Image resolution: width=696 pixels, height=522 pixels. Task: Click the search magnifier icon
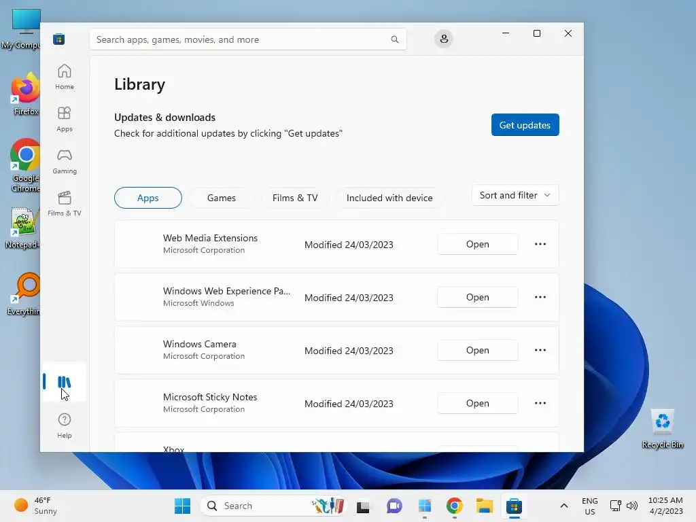click(x=395, y=39)
